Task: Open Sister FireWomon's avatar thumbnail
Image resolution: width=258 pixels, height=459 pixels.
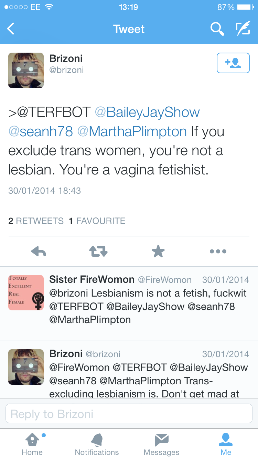Action: (26, 292)
